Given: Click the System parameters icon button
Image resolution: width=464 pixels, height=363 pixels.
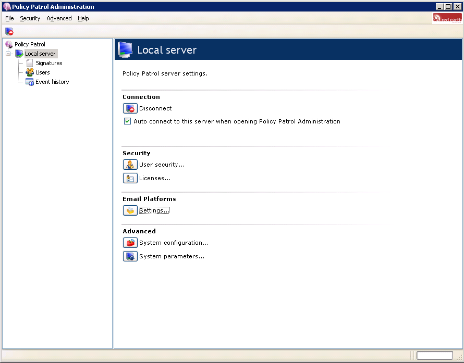Looking at the screenshot, I should coord(130,256).
